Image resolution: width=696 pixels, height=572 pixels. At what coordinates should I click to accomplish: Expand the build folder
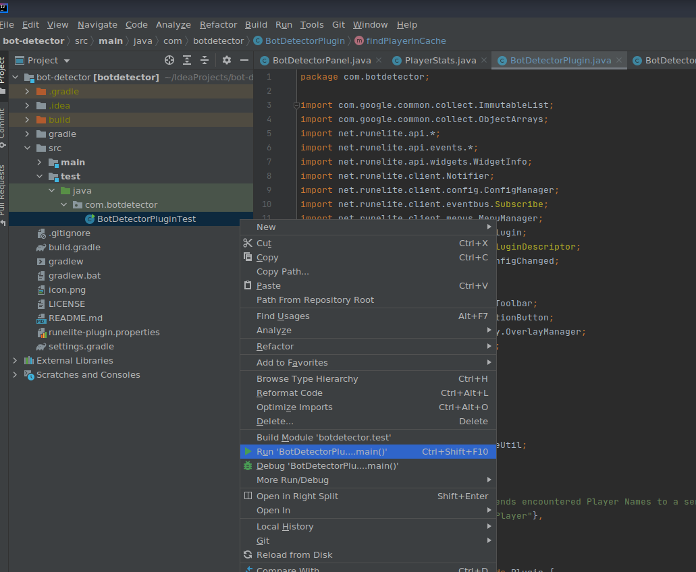pos(27,119)
